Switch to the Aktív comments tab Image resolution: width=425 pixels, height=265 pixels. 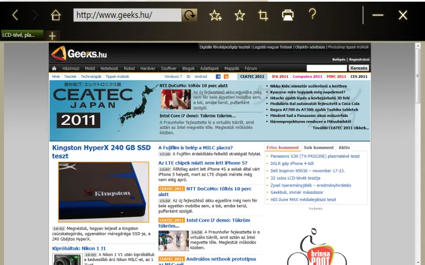click(x=344, y=147)
